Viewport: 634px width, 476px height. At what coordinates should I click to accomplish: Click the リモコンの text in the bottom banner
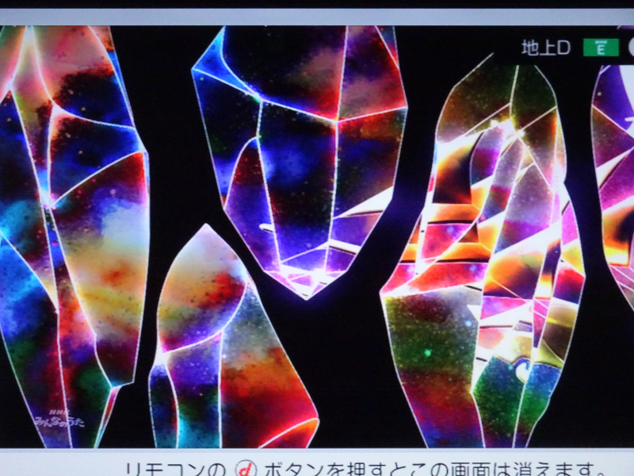175,470
